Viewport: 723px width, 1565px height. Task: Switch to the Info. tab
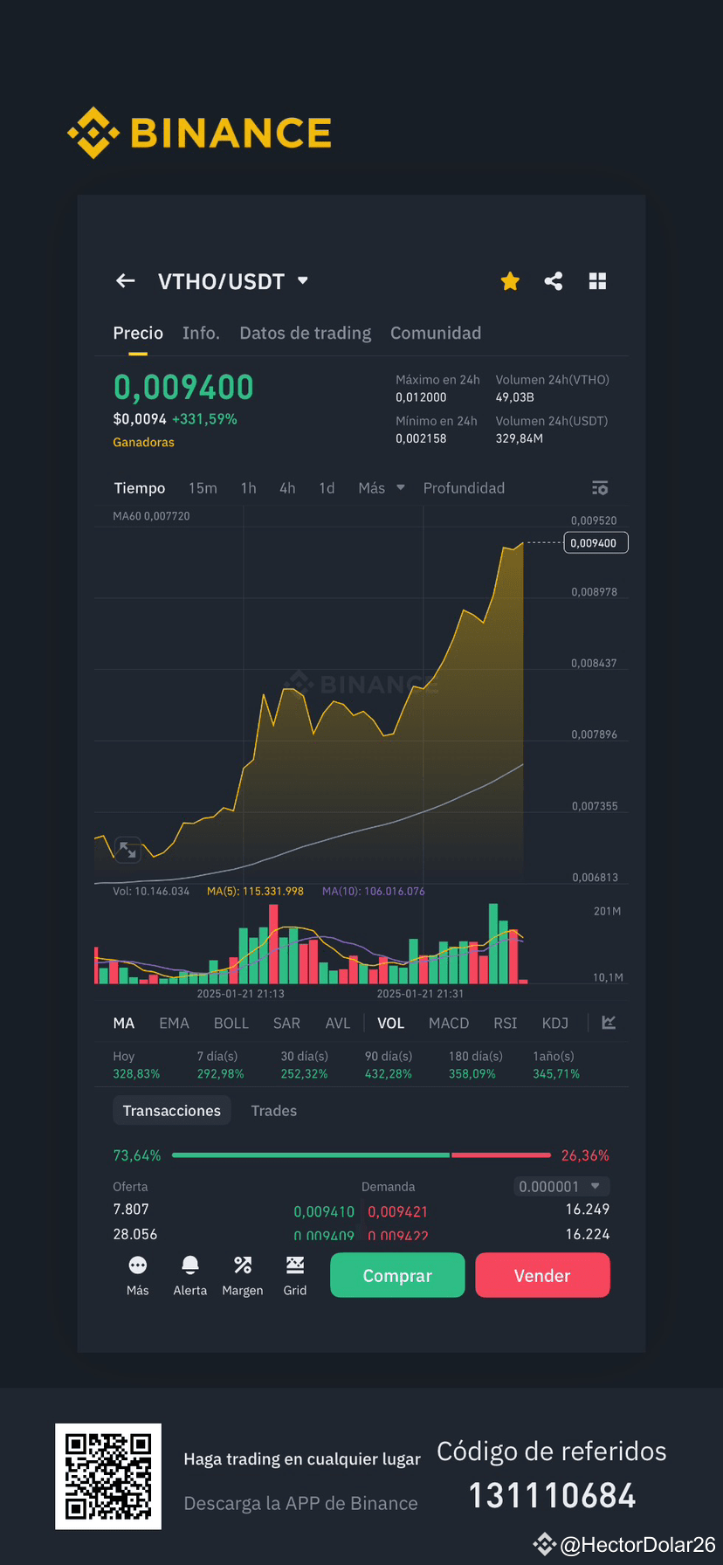pos(201,333)
